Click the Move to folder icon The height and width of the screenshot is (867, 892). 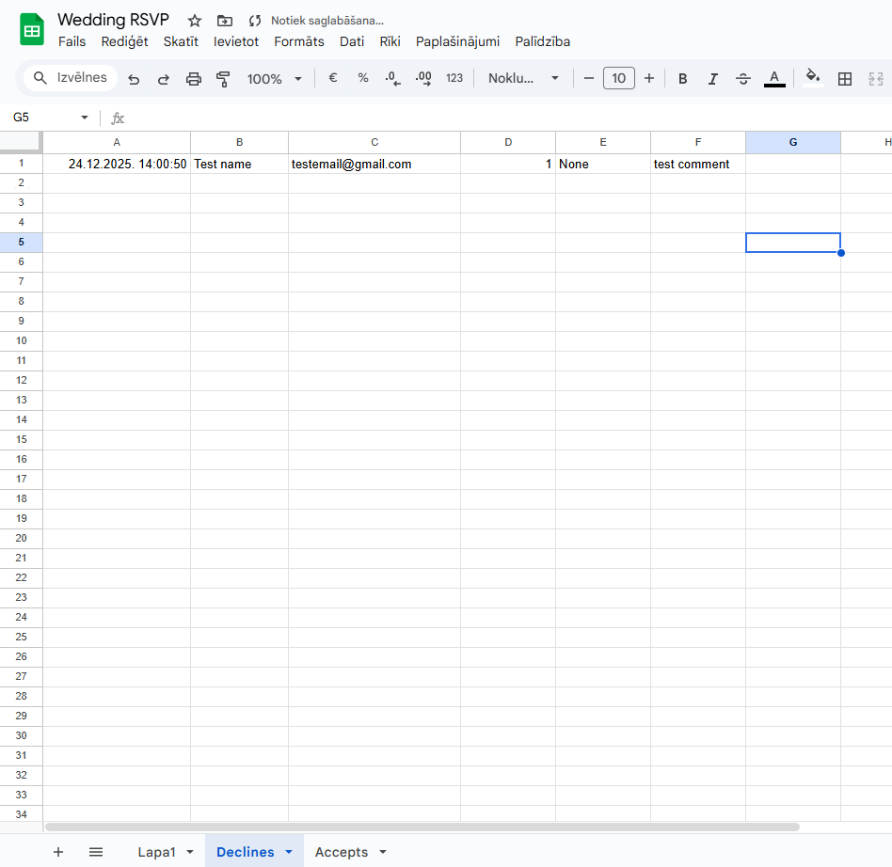[x=224, y=21]
